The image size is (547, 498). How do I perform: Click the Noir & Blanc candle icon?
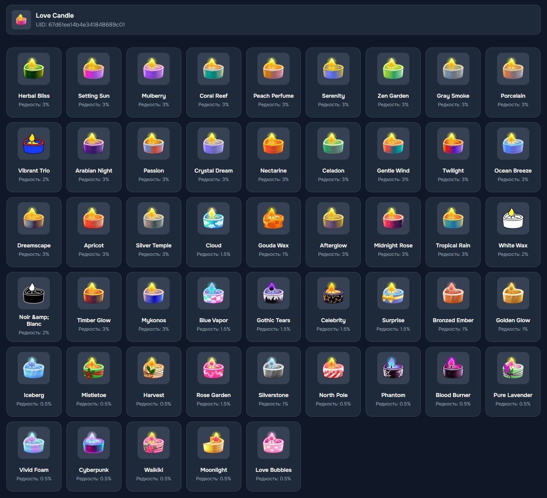pyautogui.click(x=34, y=293)
